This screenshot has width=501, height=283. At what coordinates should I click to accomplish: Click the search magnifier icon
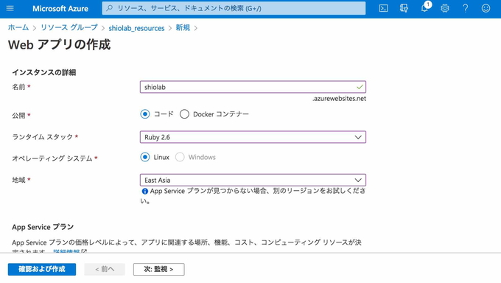coord(109,8)
